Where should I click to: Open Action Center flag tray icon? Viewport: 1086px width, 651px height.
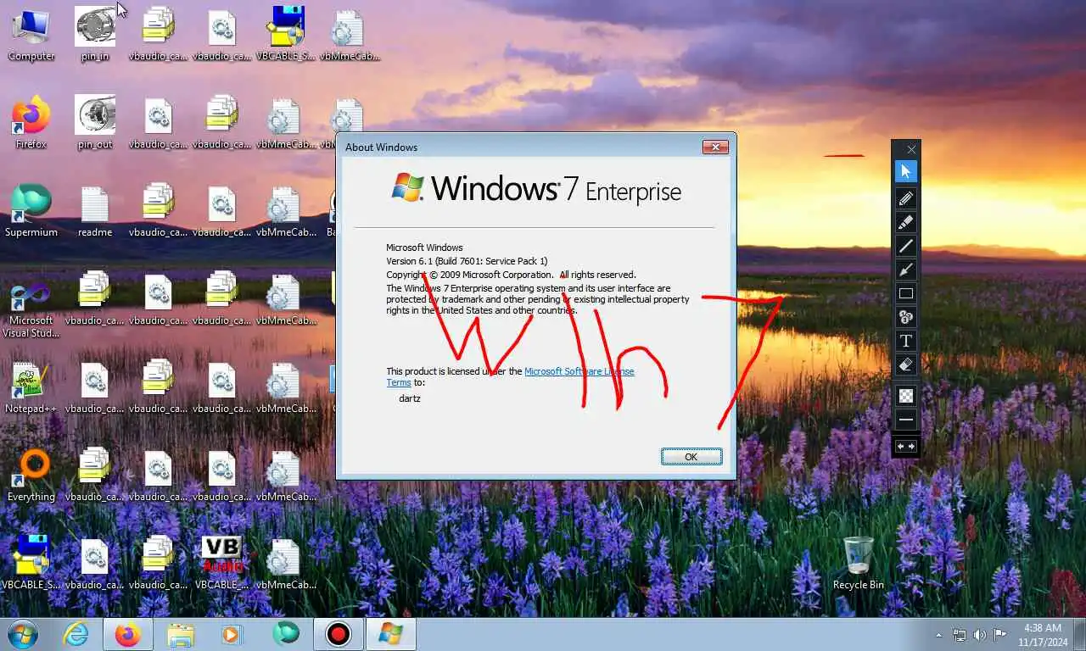1000,635
